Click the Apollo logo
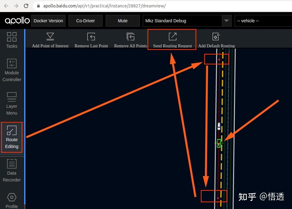This screenshot has width=292, height=209. point(17,21)
